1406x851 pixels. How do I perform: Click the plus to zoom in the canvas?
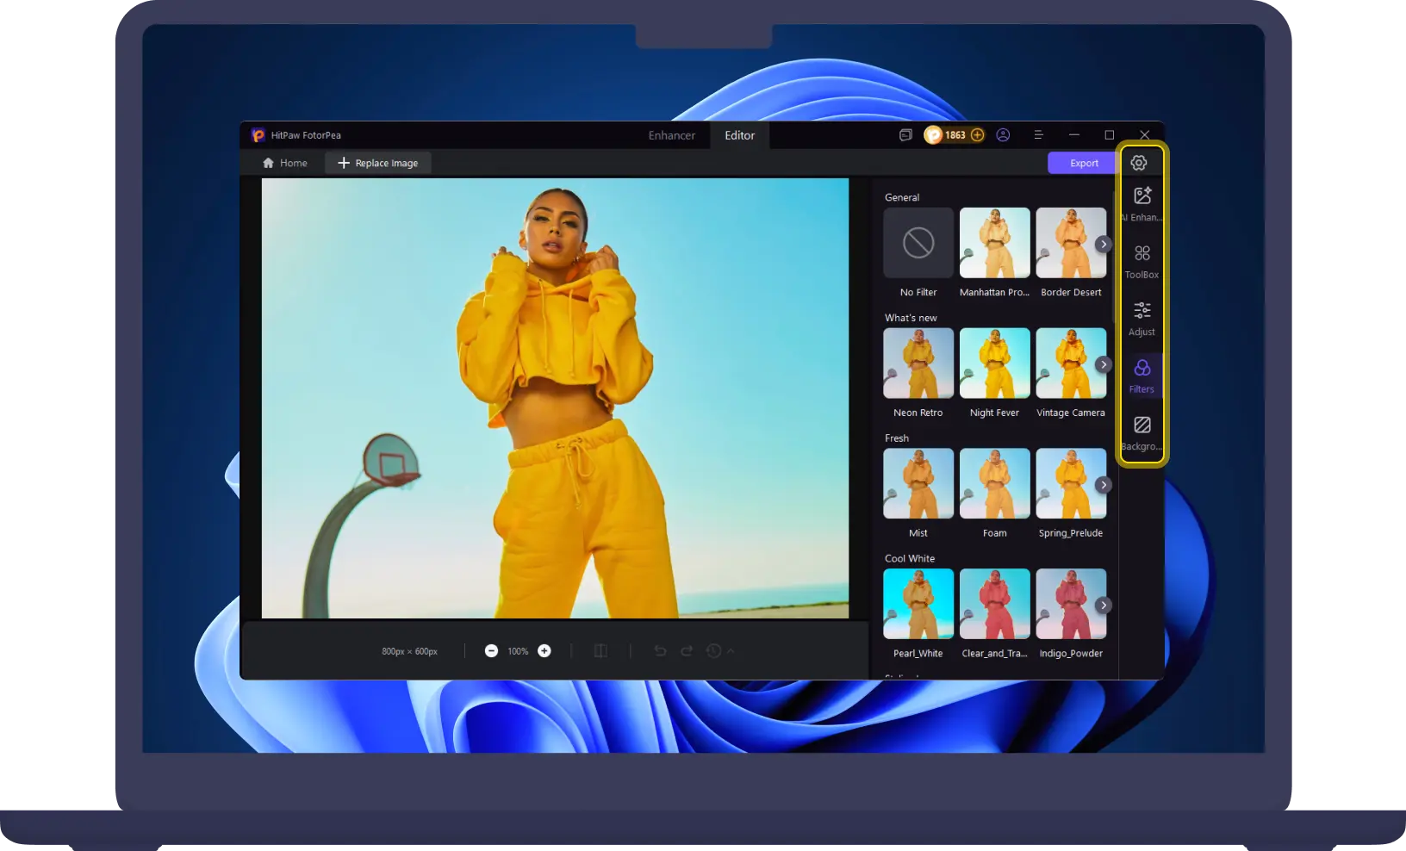click(544, 651)
